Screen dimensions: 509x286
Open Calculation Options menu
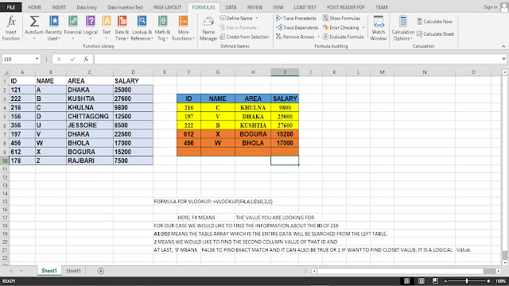[x=403, y=29]
